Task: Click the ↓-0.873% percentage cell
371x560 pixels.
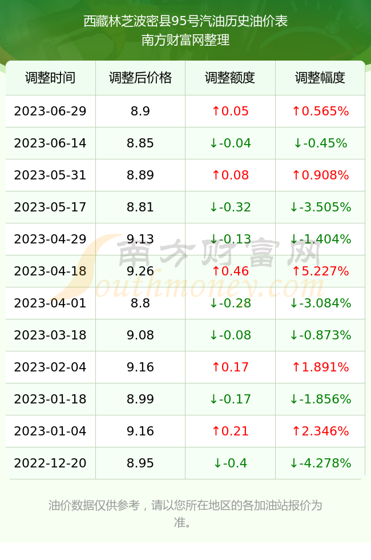Action: [x=320, y=335]
